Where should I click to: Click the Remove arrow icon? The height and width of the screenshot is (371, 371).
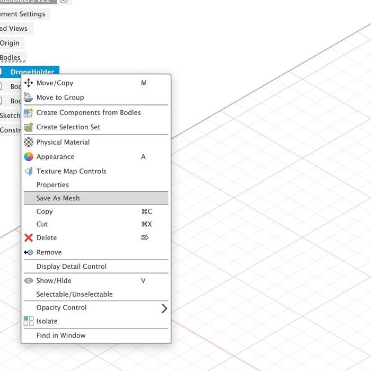coord(29,252)
